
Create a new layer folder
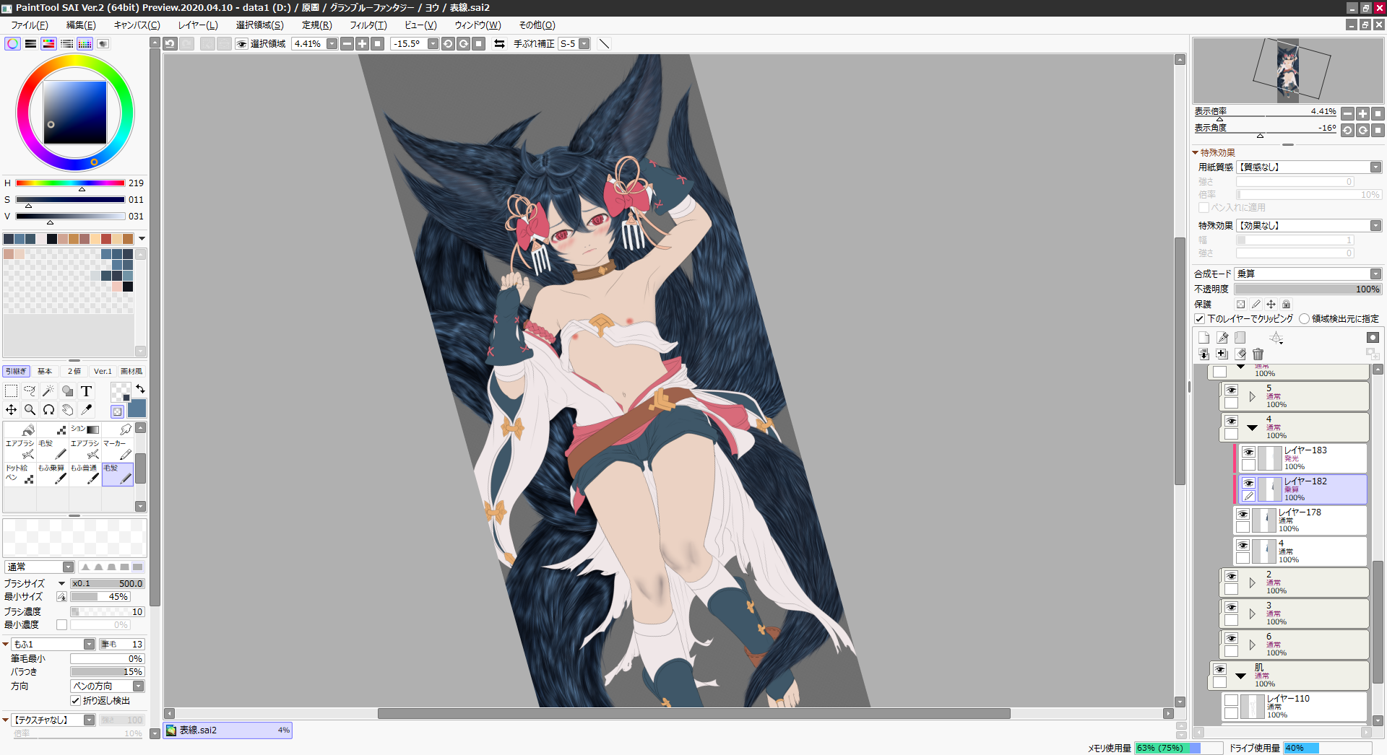(1240, 337)
